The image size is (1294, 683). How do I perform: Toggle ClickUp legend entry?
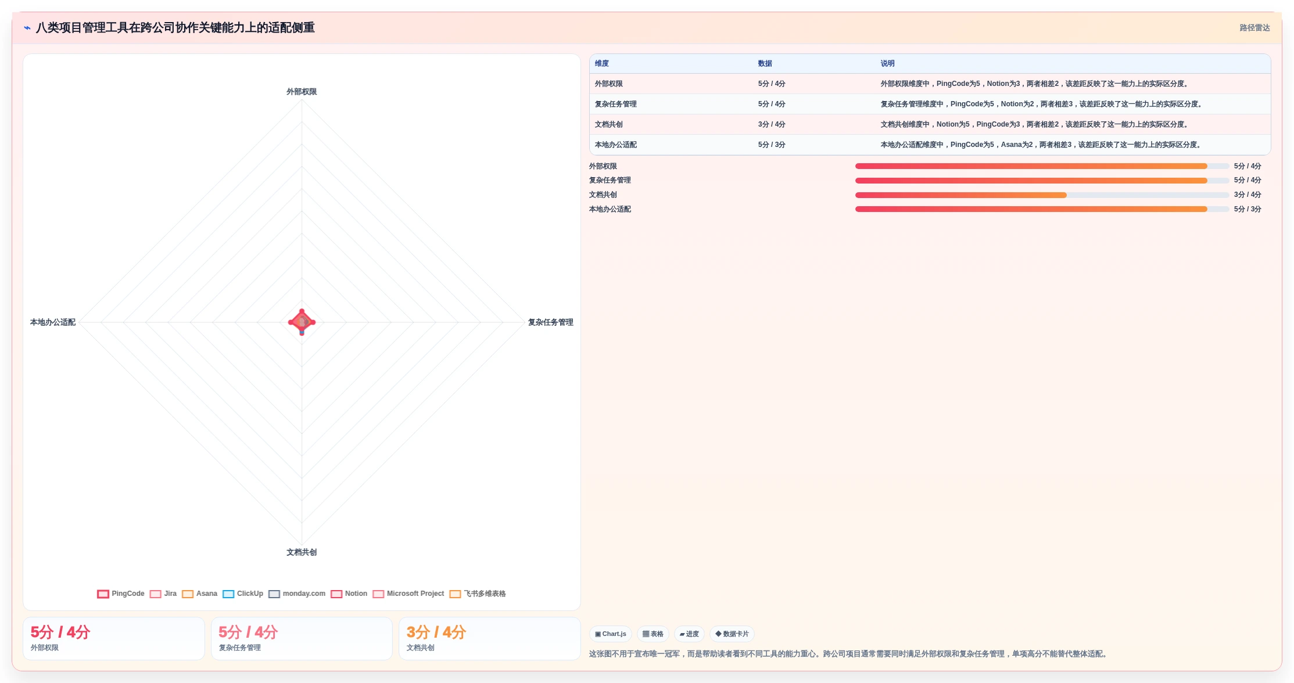pos(243,594)
